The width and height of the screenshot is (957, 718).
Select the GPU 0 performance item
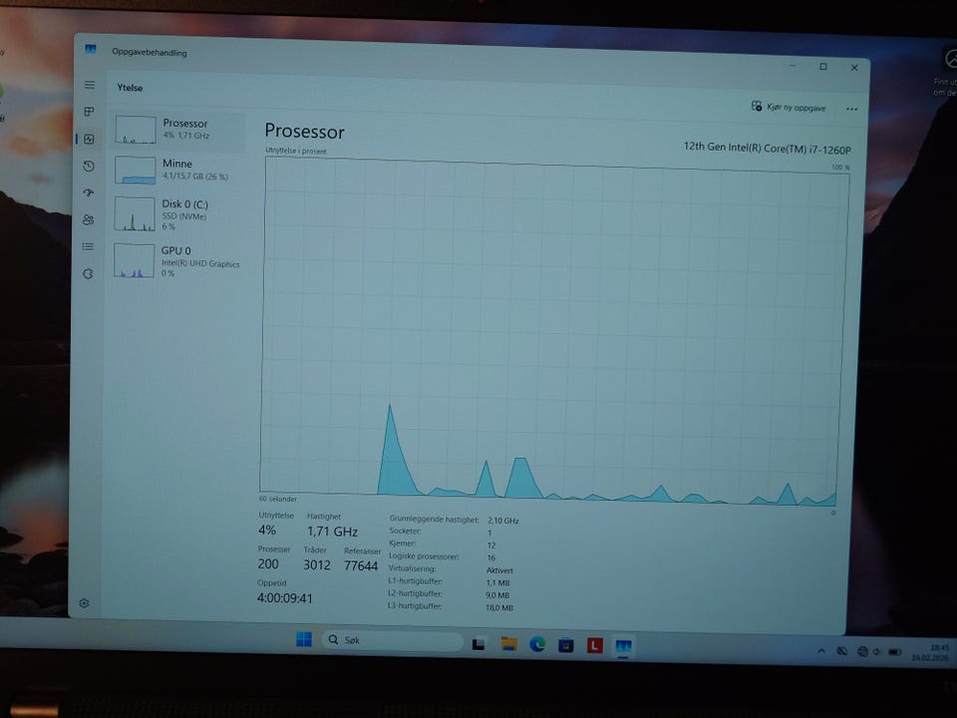coord(177,260)
